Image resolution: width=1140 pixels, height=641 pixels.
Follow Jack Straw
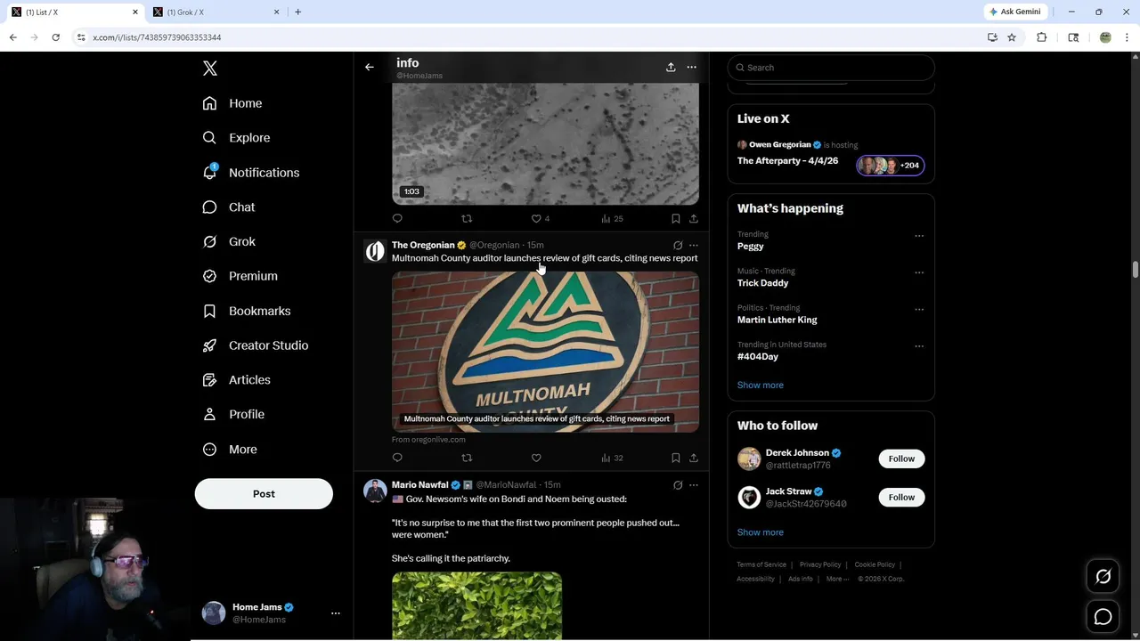point(901,497)
